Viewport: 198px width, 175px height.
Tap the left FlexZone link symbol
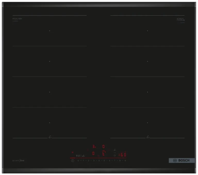tap(49, 137)
